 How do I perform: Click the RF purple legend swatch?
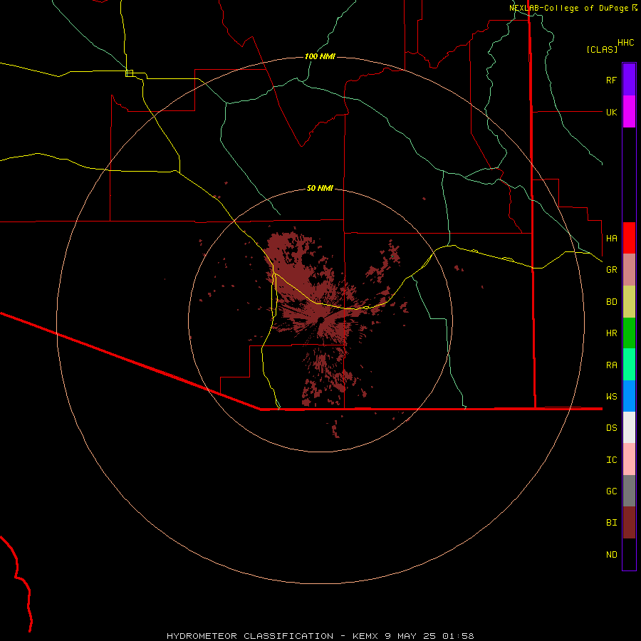(x=629, y=80)
